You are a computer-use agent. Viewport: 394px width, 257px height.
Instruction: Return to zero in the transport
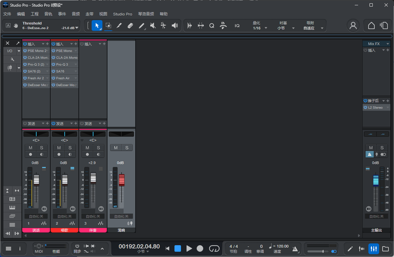point(167,249)
